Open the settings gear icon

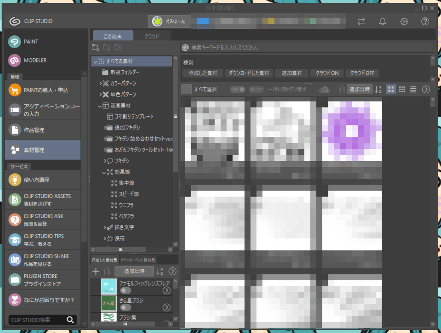pyautogui.click(x=404, y=21)
